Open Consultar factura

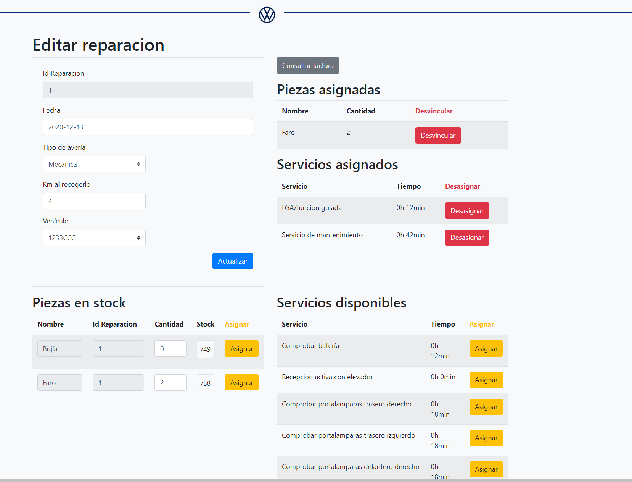(307, 65)
